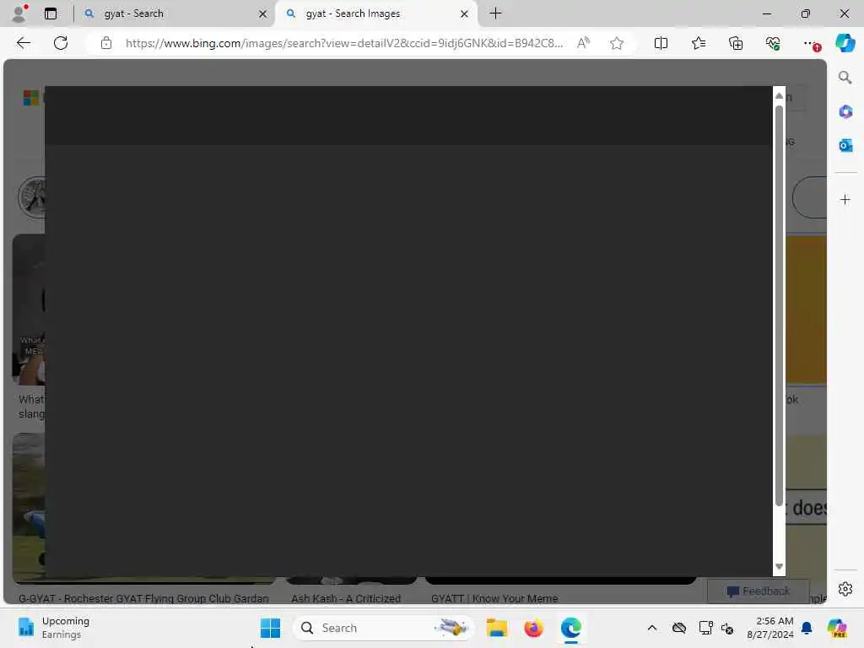The image size is (864, 648).
Task: Add a sidebar app with plus
Action: (x=845, y=199)
